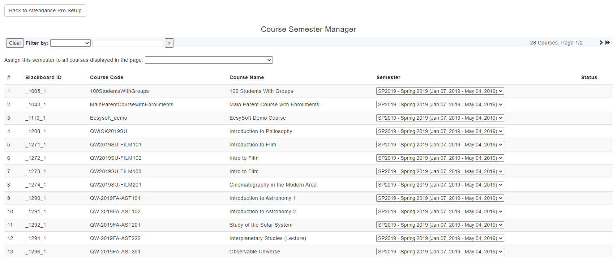Pick semester for Observable Universe course
The height and width of the screenshot is (257, 613).
pyautogui.click(x=440, y=252)
